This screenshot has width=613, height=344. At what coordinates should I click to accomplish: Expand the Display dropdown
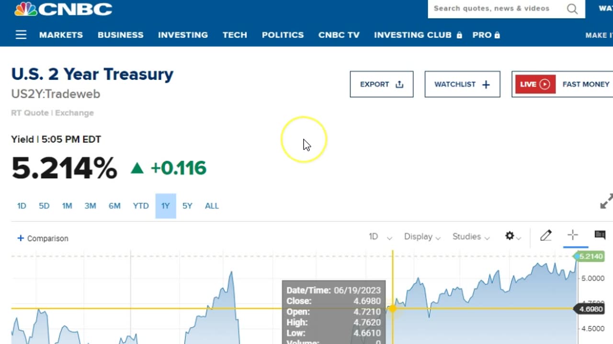click(x=422, y=236)
